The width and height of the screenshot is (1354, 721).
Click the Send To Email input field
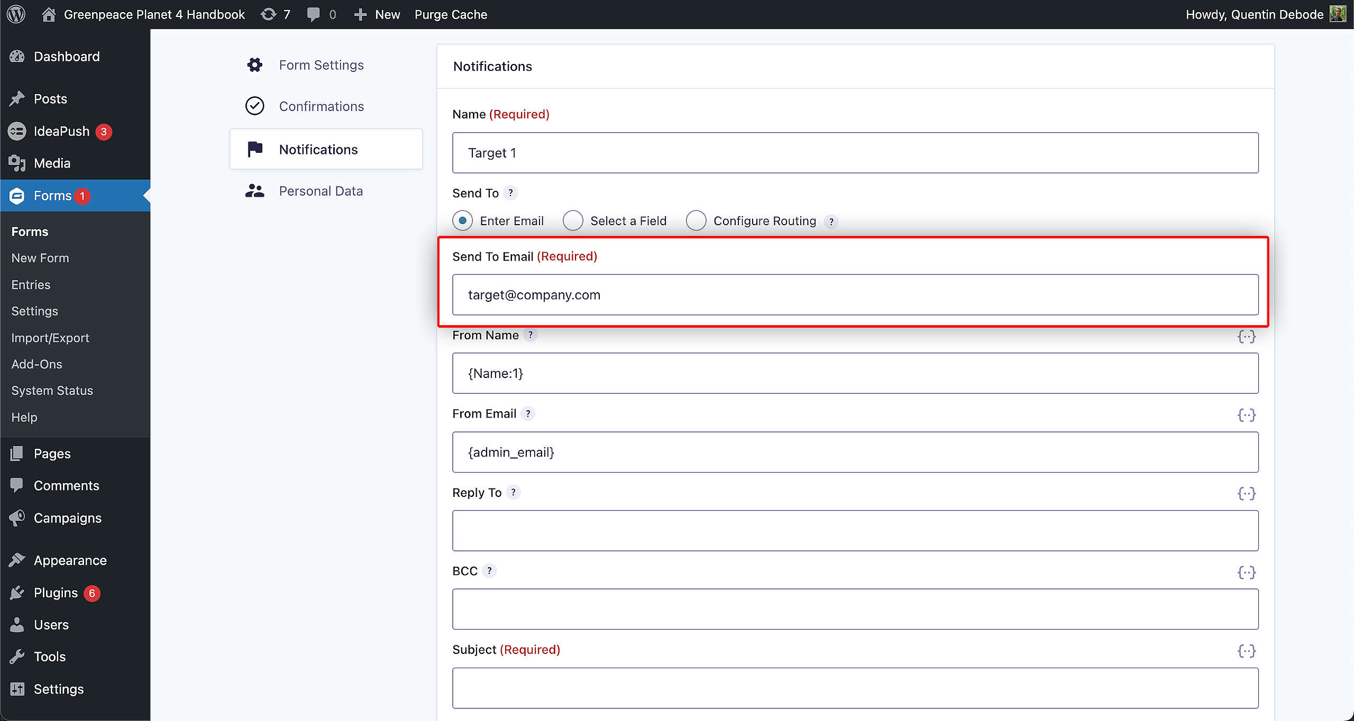855,294
